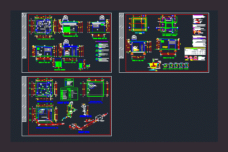Click the yellow footing detail drawing
The height and width of the screenshot is (152, 228).
(x=154, y=65)
